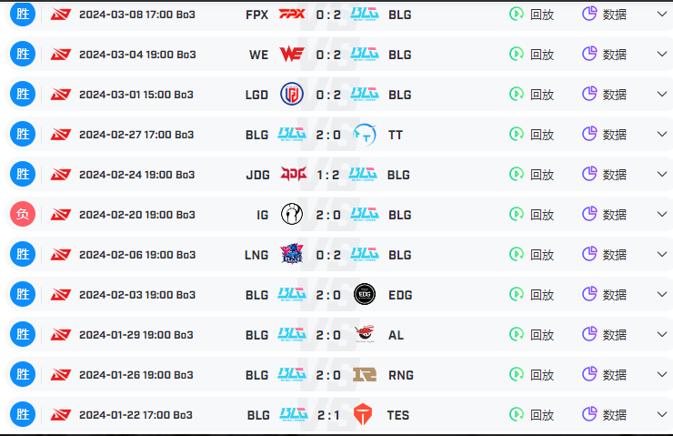The height and width of the screenshot is (436, 673).
Task: Open replay for JDG vs BLG match
Action: coord(531,174)
